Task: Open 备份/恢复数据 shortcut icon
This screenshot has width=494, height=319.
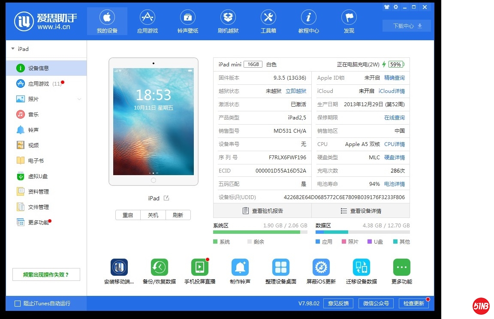Action: pos(160,267)
